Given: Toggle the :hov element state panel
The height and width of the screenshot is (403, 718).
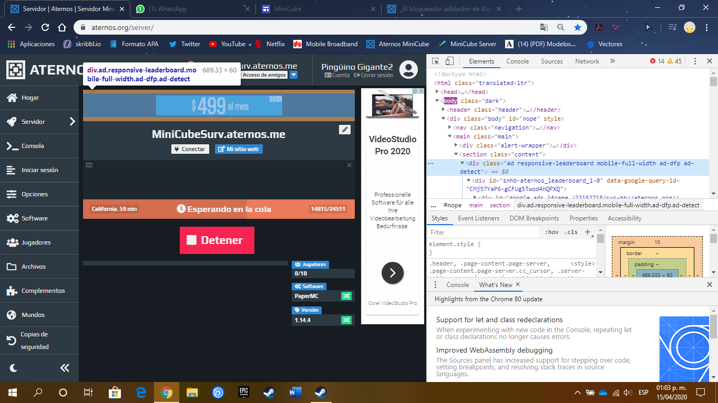Looking at the screenshot, I should pyautogui.click(x=552, y=232).
